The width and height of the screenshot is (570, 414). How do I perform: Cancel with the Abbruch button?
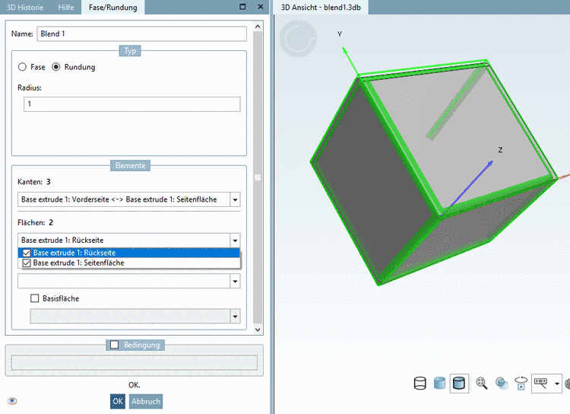tap(146, 401)
